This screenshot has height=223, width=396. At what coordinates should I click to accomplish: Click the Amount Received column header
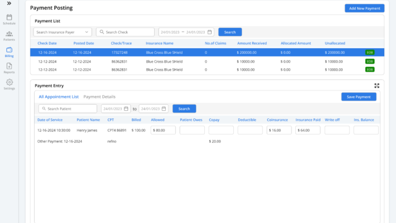(252, 43)
